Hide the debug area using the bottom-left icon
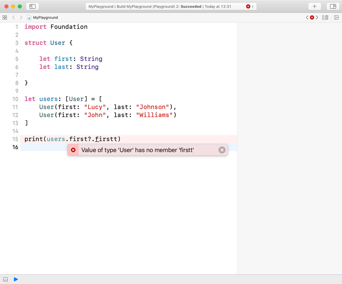Viewport: 342px width, 284px height. point(5,279)
